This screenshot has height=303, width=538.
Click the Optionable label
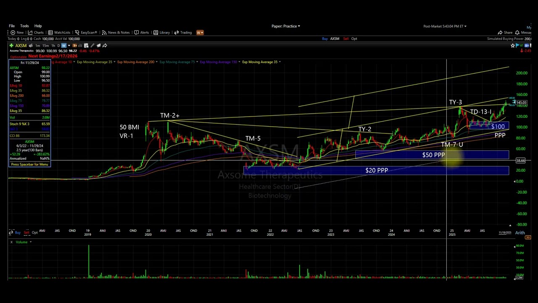point(18,57)
